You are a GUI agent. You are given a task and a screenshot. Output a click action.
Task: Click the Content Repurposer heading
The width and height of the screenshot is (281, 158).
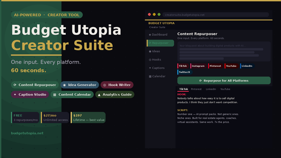197,34
